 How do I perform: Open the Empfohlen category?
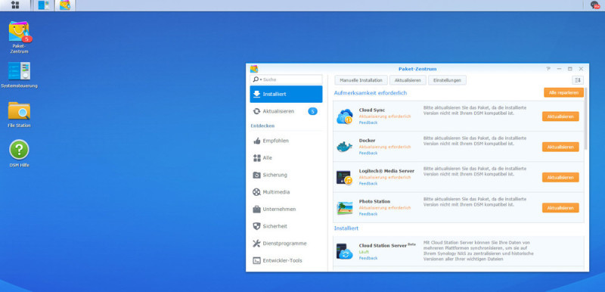286,141
